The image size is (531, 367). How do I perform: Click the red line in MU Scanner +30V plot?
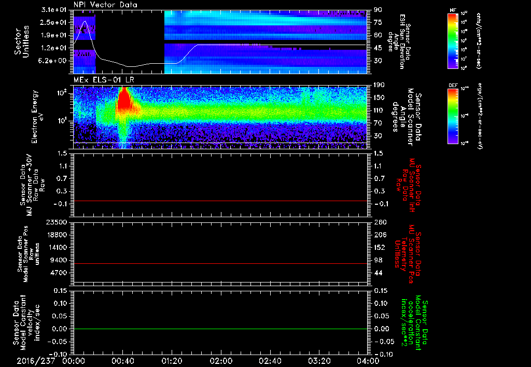(220, 201)
